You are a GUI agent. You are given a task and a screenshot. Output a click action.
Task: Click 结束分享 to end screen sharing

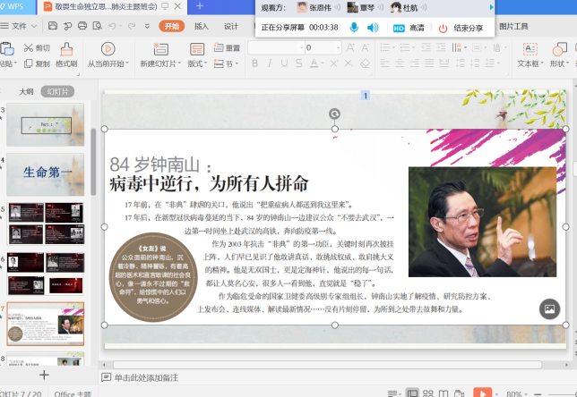(460, 28)
